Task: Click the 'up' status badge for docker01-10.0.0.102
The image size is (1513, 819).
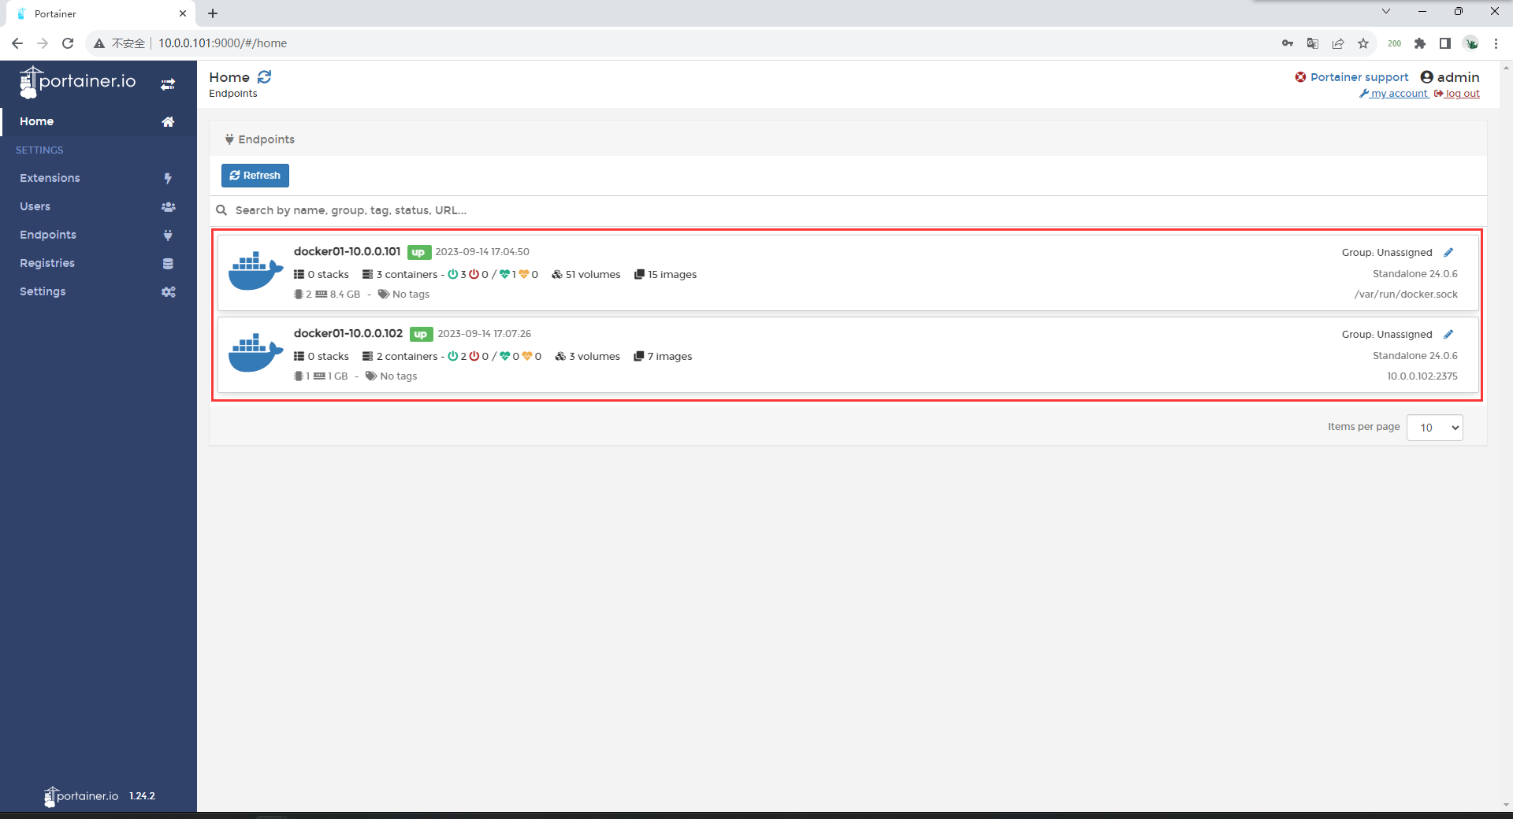Action: 421,334
